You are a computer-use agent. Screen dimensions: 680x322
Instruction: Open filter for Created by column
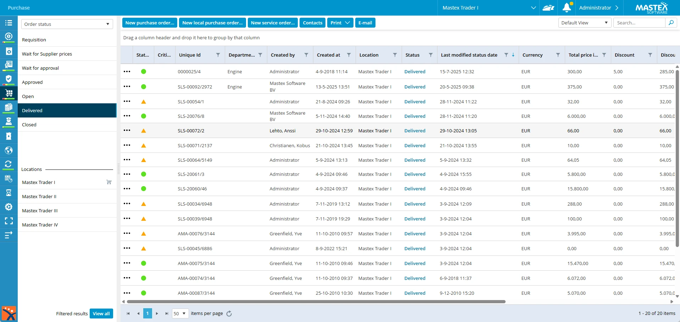pos(306,55)
